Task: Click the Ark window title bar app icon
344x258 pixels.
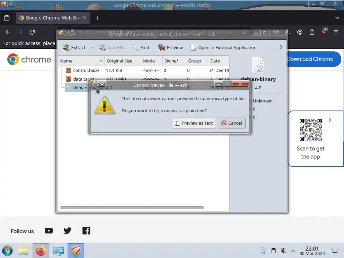Action: click(61, 33)
